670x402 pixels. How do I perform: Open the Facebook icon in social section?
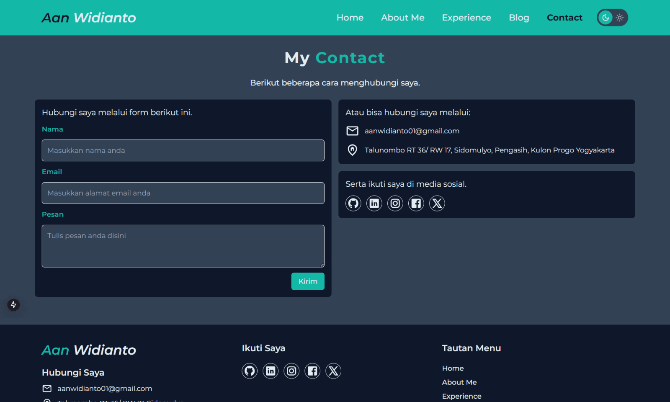416,203
